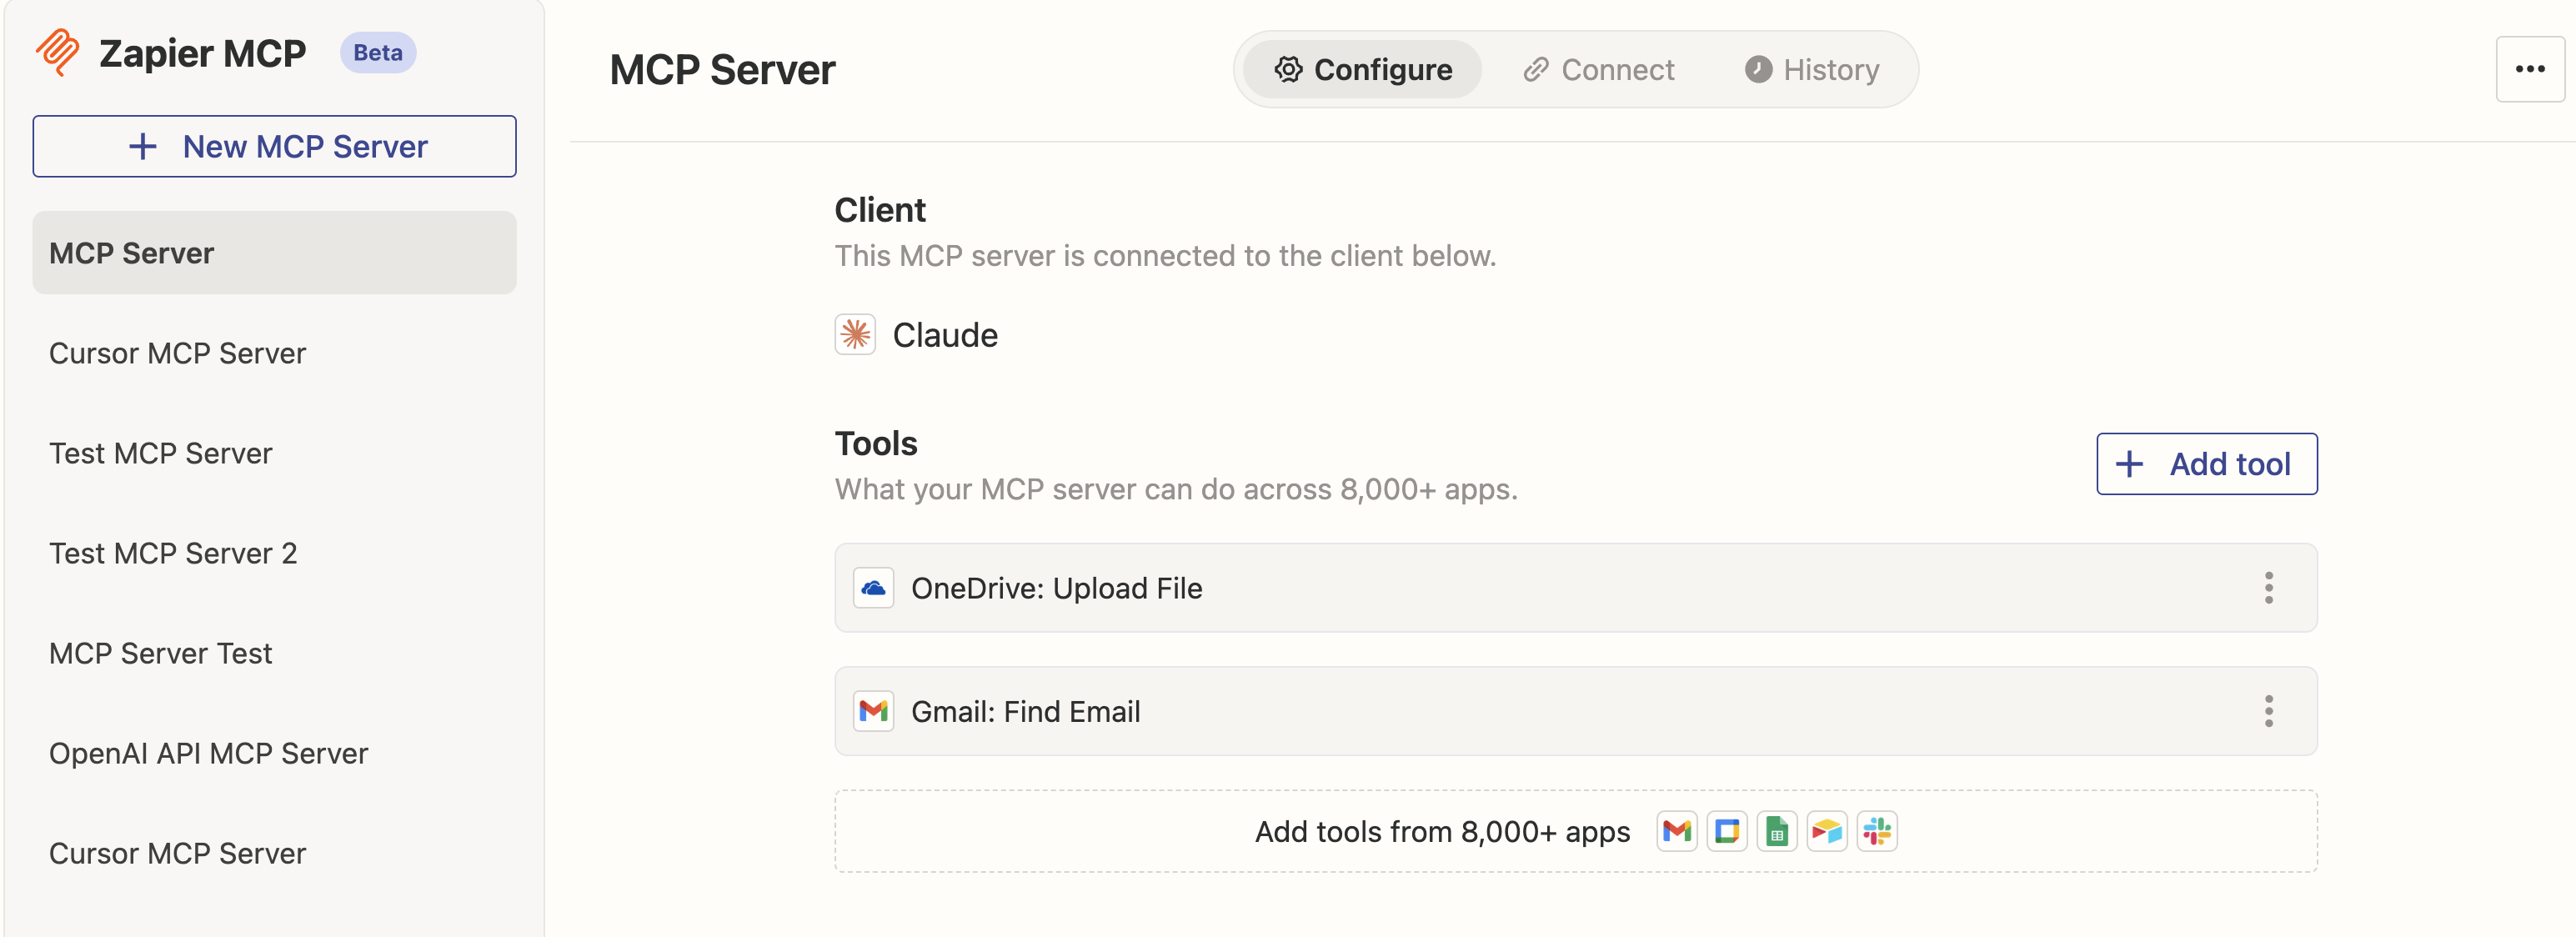This screenshot has height=937, width=2576.
Task: Select the OpenAI API MCP Server
Action: coord(208,753)
